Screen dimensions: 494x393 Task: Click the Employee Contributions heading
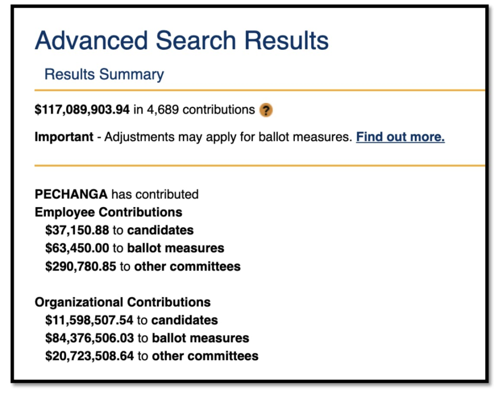109,212
